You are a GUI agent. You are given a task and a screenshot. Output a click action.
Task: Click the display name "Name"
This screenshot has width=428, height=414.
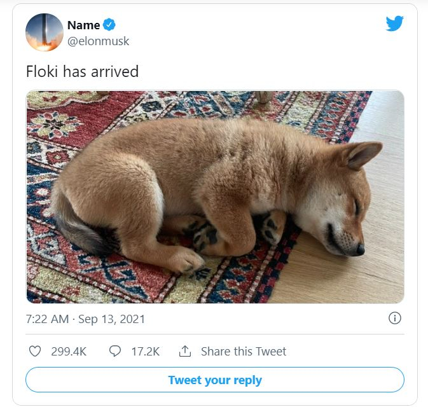pos(83,25)
